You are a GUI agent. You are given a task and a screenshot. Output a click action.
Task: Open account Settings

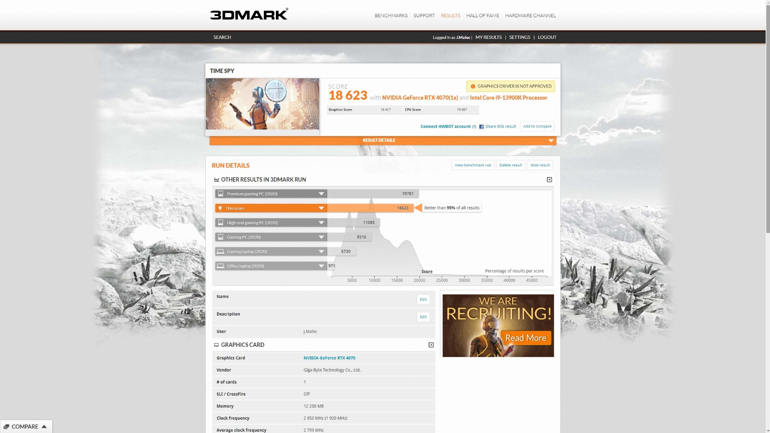(x=519, y=37)
